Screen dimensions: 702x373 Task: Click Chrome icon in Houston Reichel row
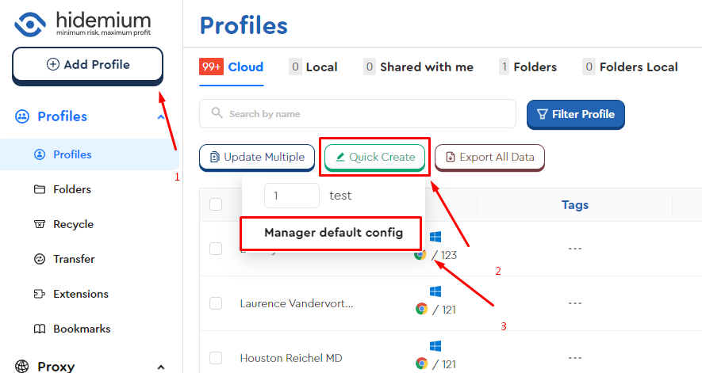tap(421, 363)
